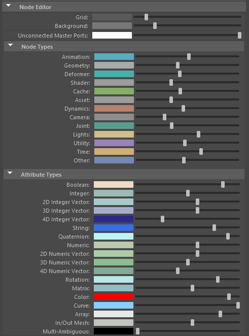The height and width of the screenshot is (336, 249).
Task: Click the Unconnected Master Ports white swatch
Action: [112, 36]
